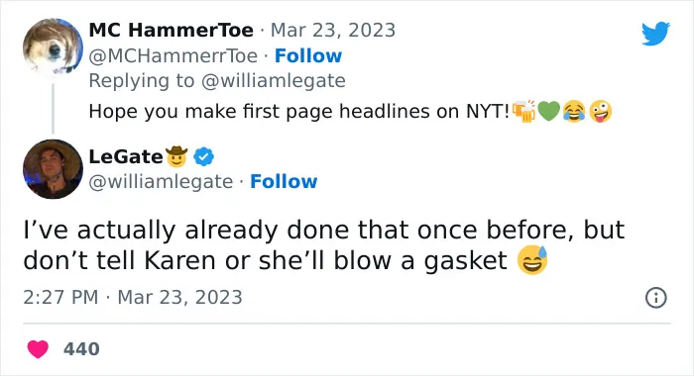Click the sweat smile emoji after gasket
This screenshot has width=694, height=376.
point(532,260)
